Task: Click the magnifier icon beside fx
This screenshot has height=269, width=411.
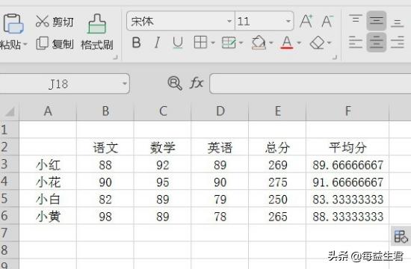Action: pos(175,83)
